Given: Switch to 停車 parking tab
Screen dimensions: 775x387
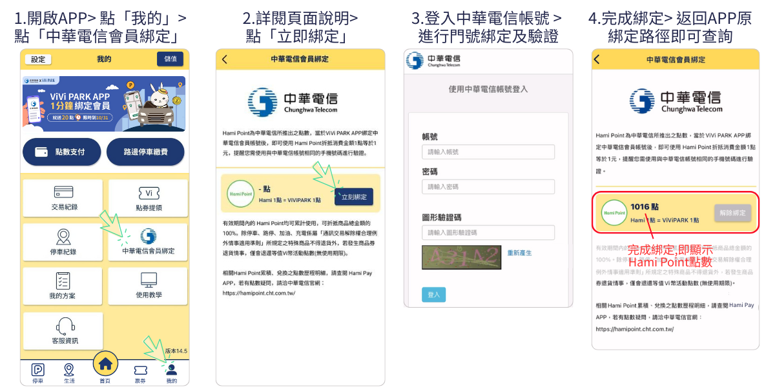Looking at the screenshot, I should point(38,372).
